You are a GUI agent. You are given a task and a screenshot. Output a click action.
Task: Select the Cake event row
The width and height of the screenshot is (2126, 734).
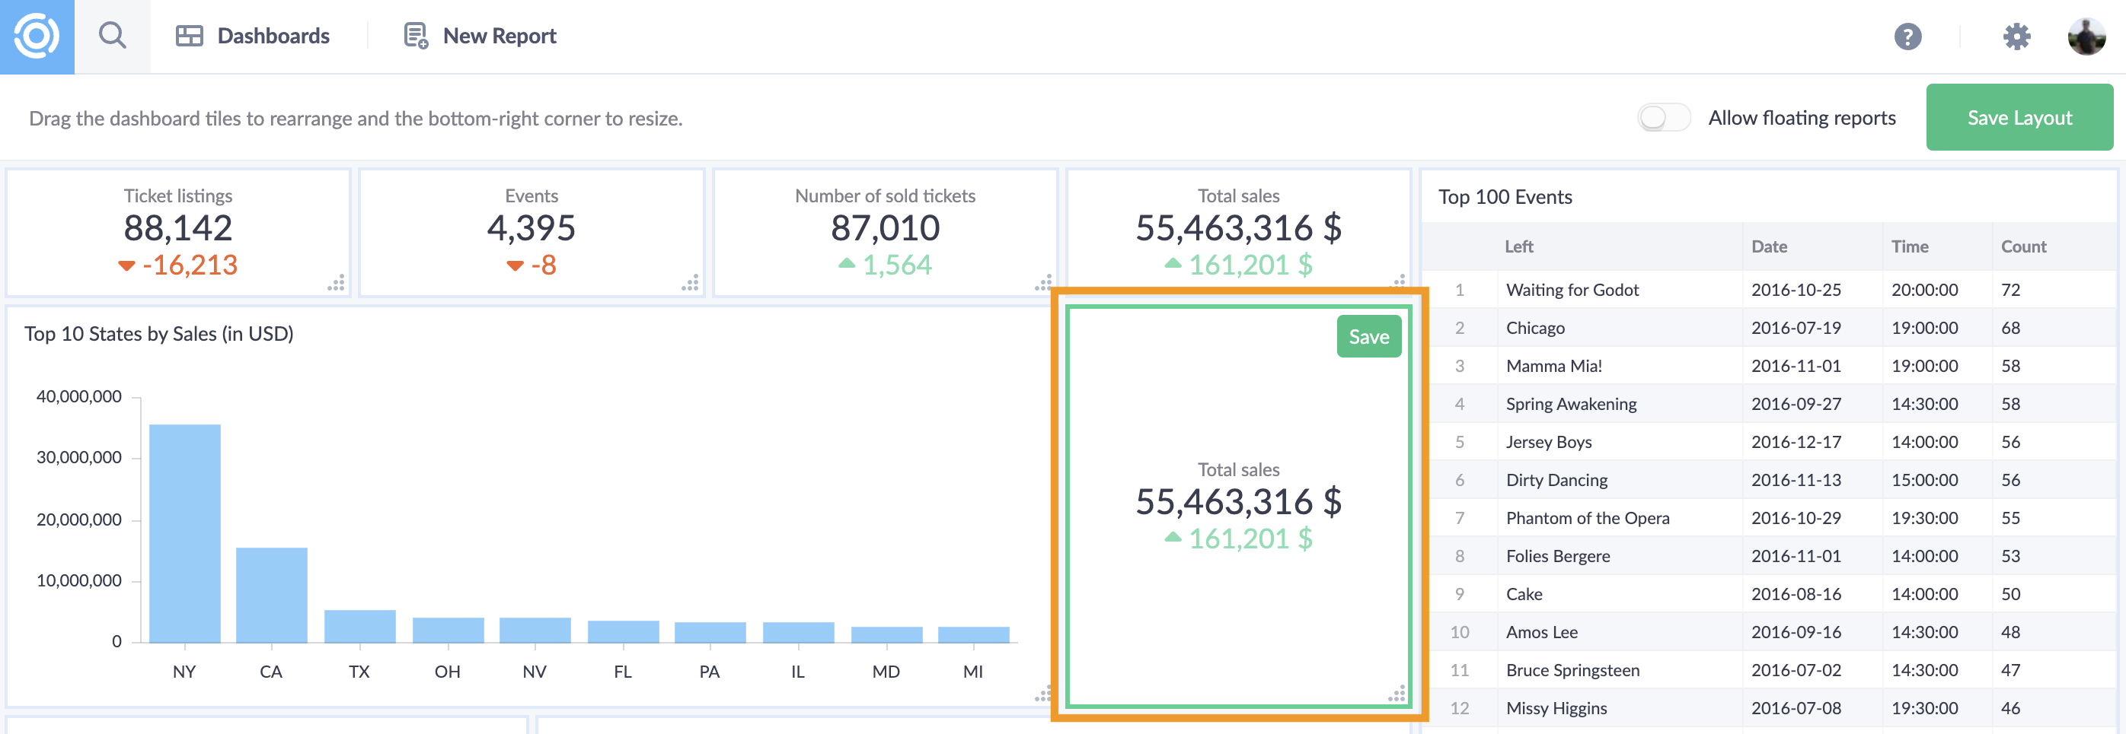(x=1769, y=593)
